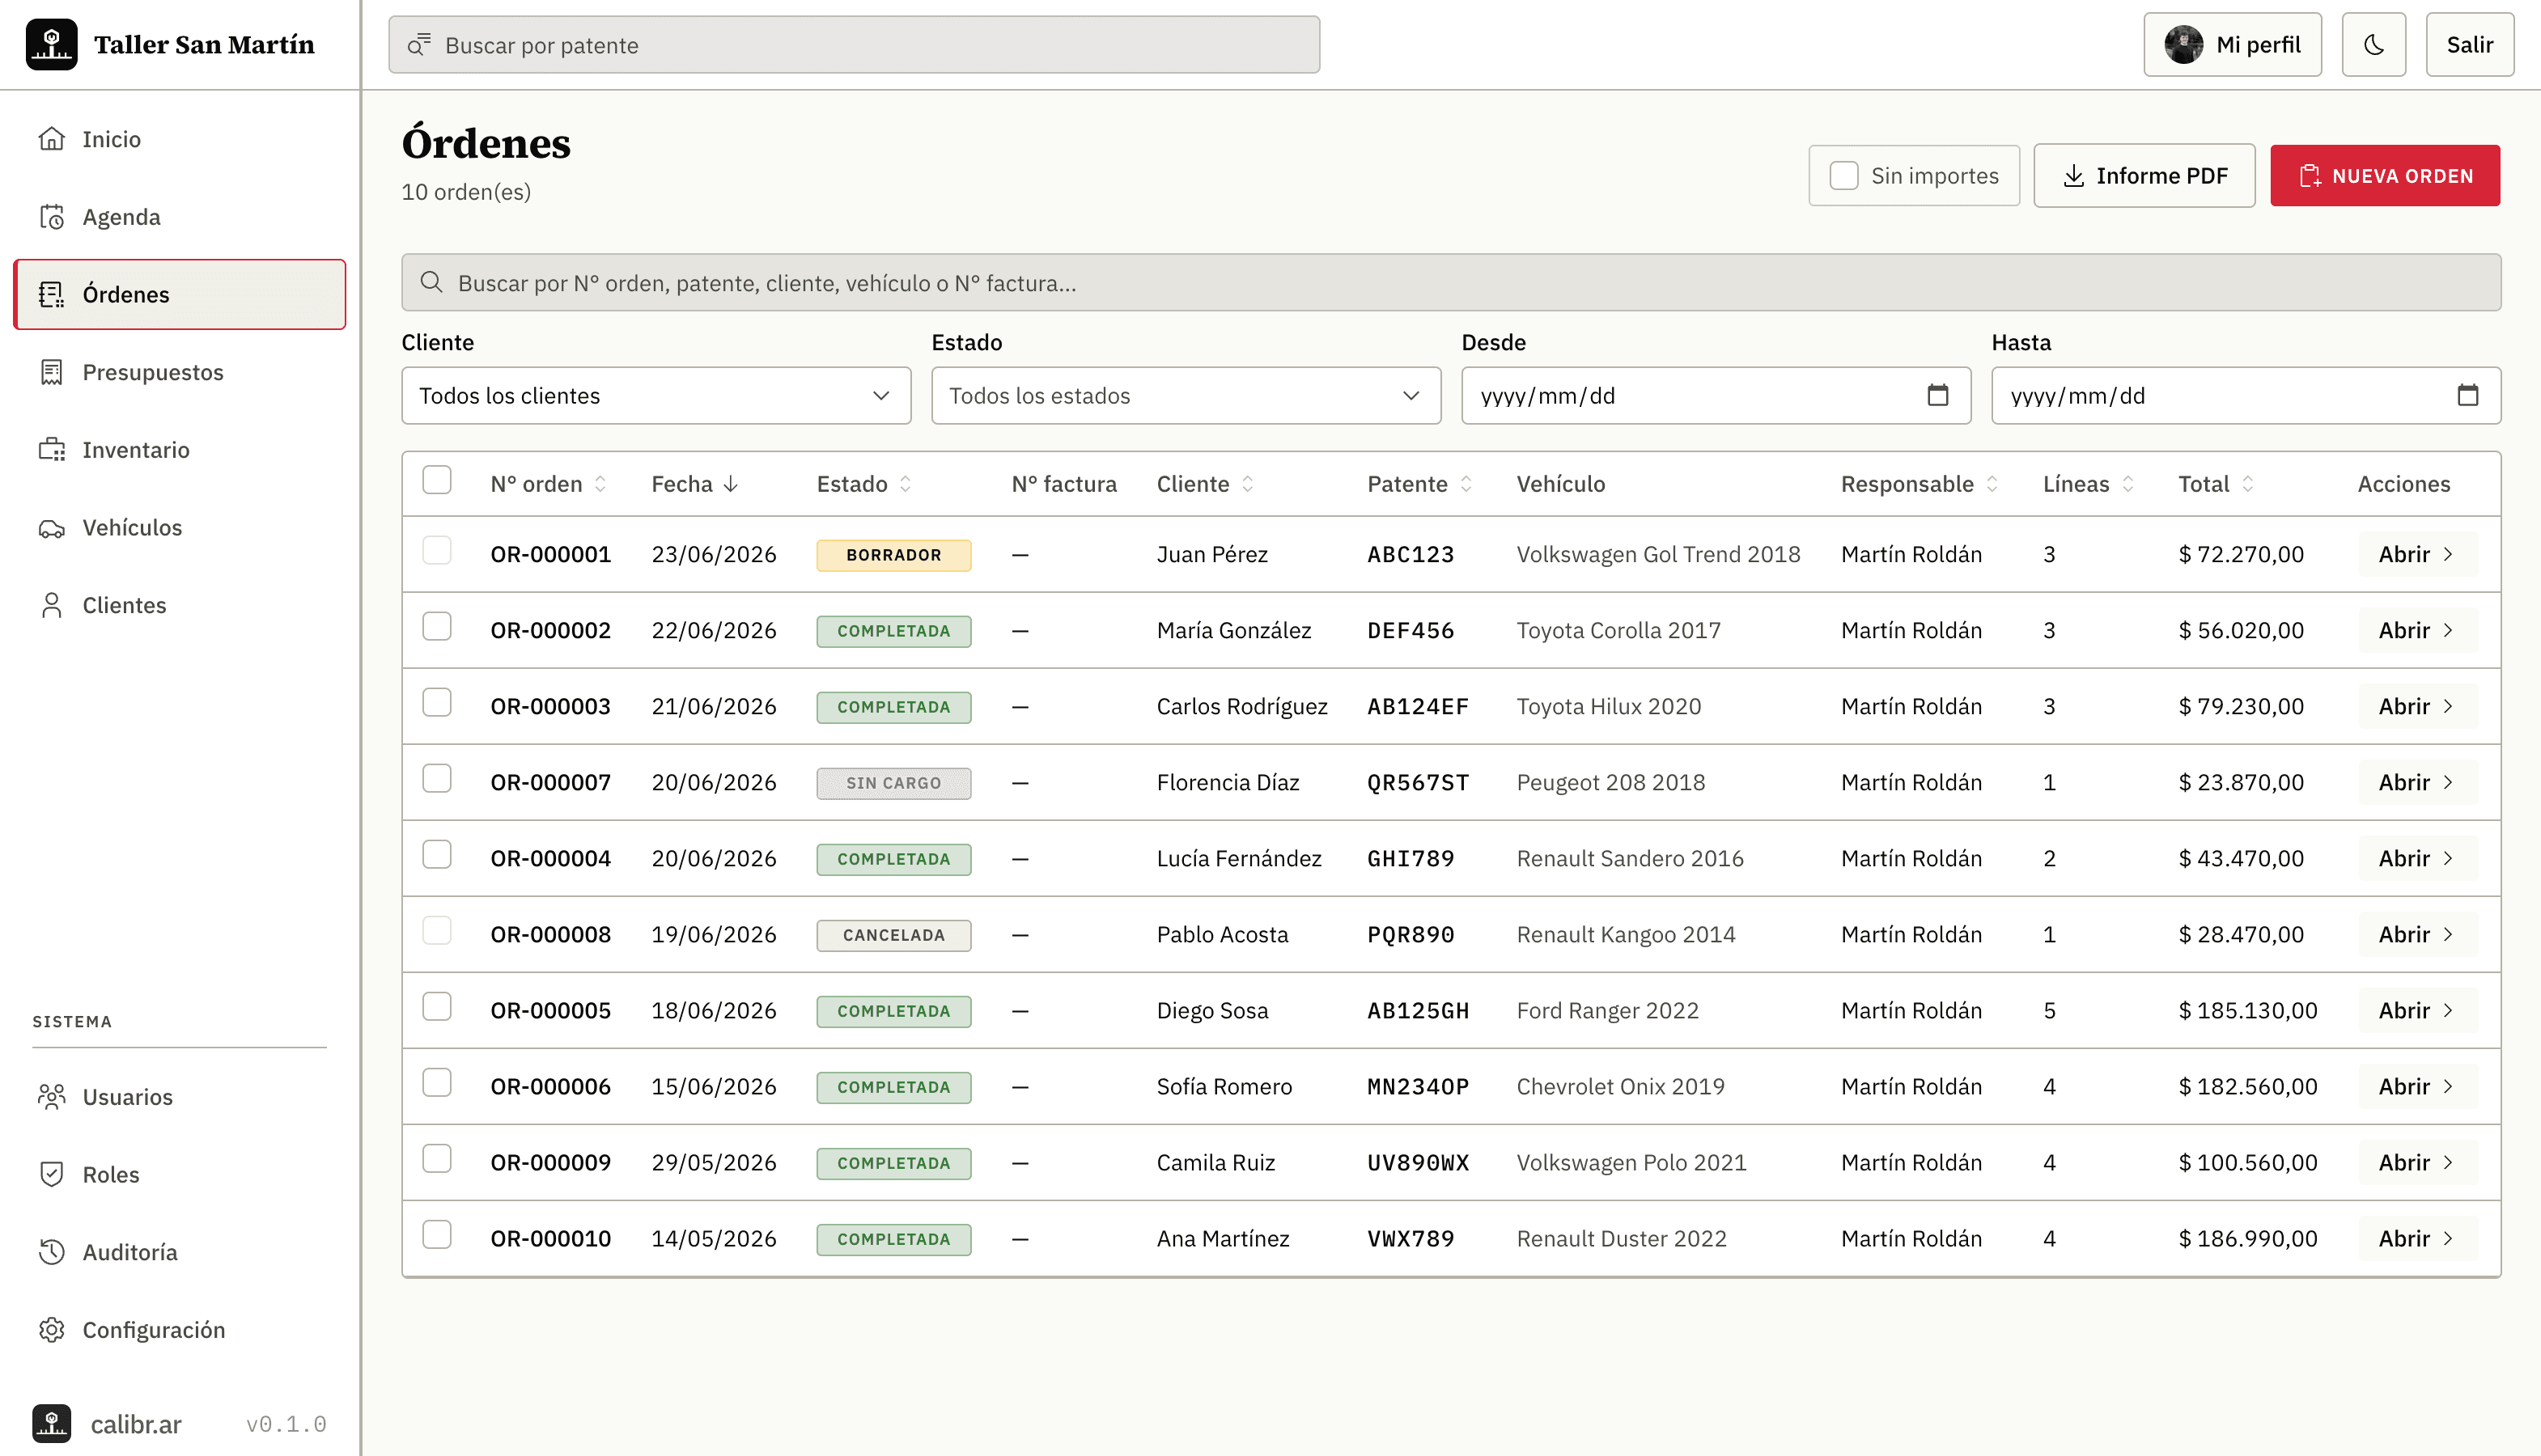The image size is (2541, 1456).
Task: Expand the Todos los clientes dropdown
Action: [x=656, y=395]
